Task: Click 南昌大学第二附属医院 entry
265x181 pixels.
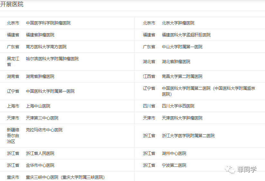Action: click(182, 76)
